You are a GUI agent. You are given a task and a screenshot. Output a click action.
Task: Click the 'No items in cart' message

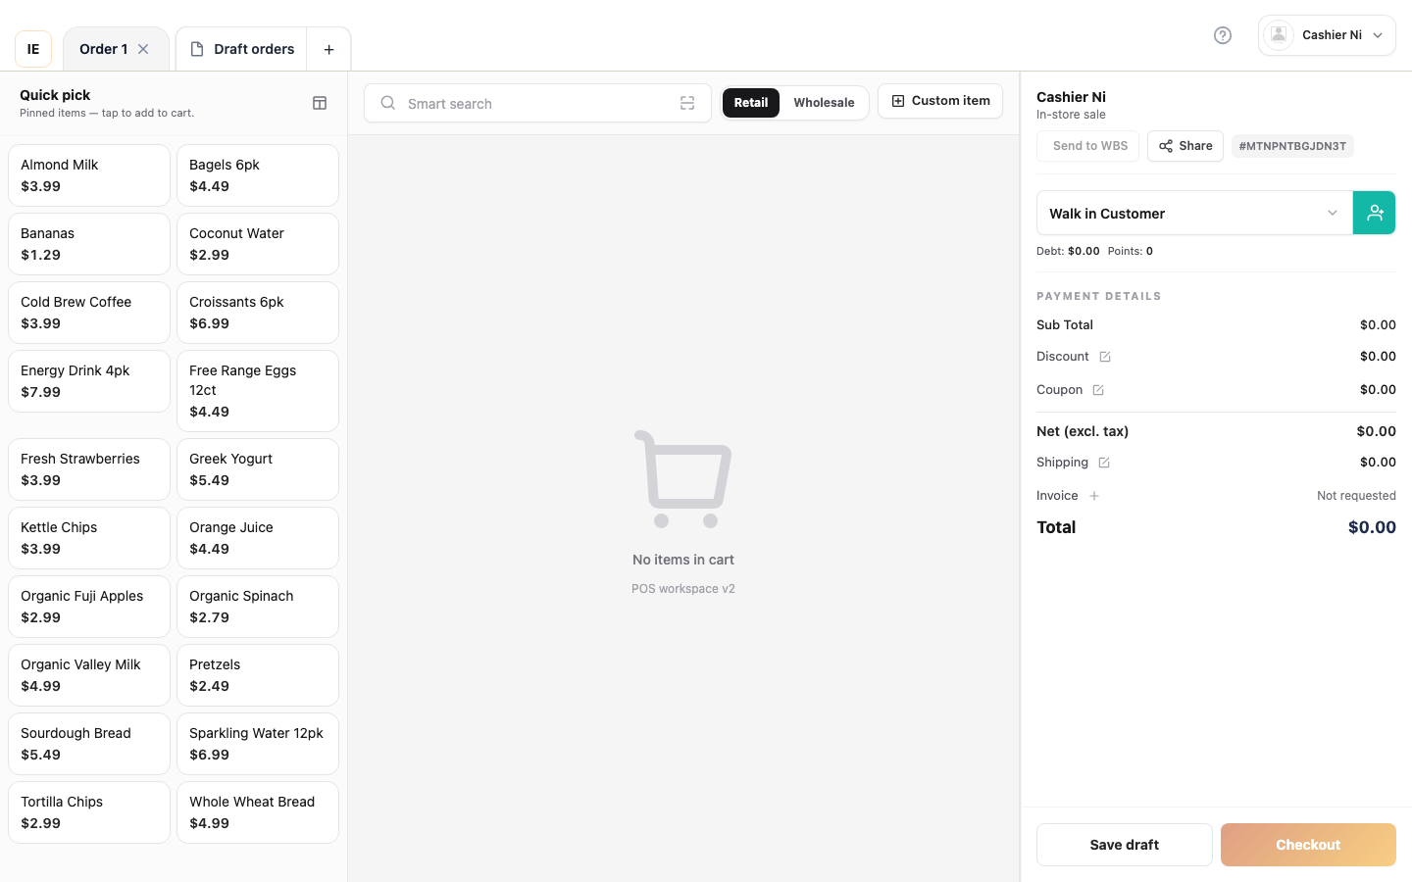[683, 560]
